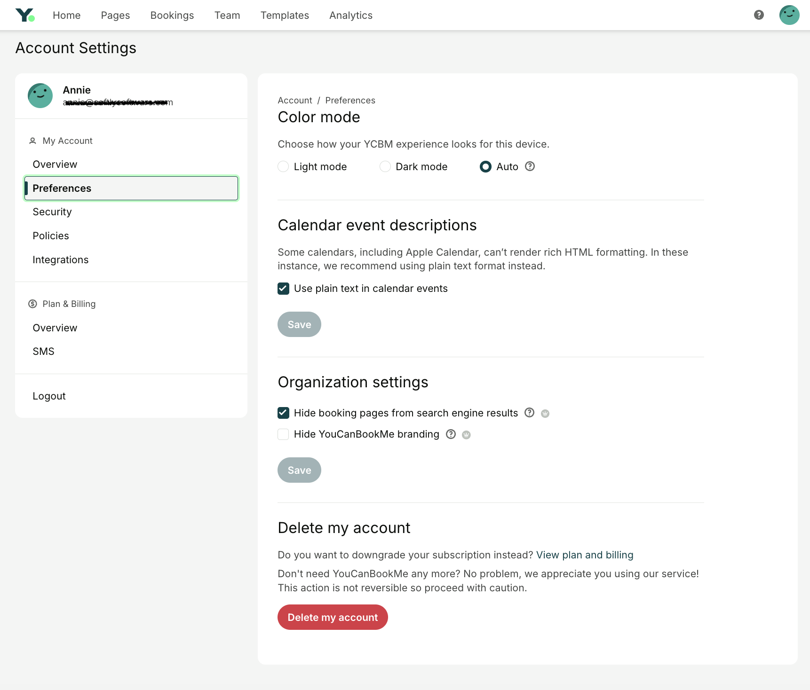Select the Light mode radio button
Screen dimensions: 810x690
pyautogui.click(x=283, y=166)
